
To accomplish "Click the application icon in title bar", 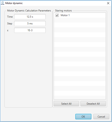I will pyautogui.click(x=3, y=3).
